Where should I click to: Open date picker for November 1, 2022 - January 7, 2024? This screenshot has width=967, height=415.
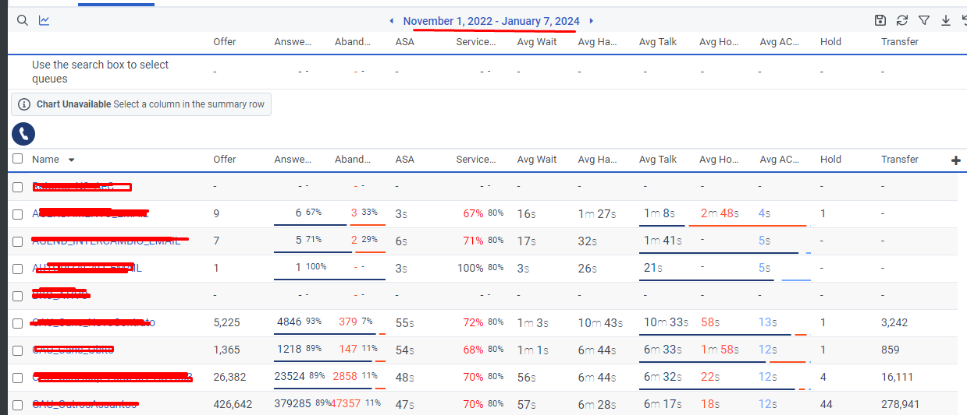491,21
